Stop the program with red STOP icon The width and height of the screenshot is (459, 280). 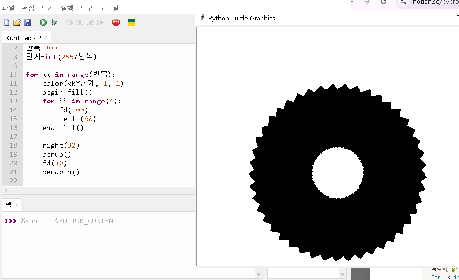[x=116, y=22]
